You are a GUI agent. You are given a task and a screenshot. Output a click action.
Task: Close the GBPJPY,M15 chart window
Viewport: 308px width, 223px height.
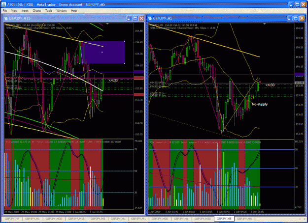pos(141,18)
